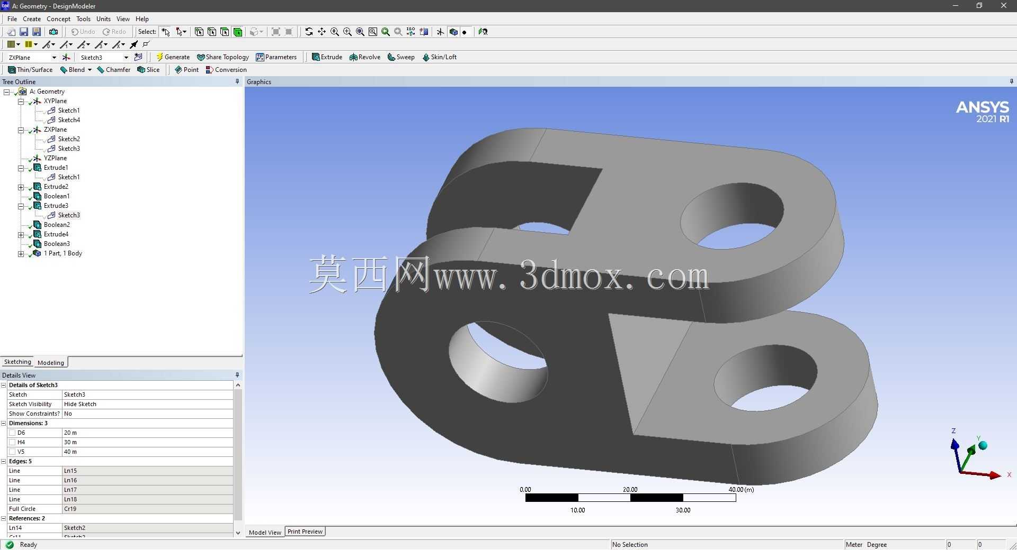Click the Conversion button
Viewport: 1017px width, 550px height.
click(226, 70)
